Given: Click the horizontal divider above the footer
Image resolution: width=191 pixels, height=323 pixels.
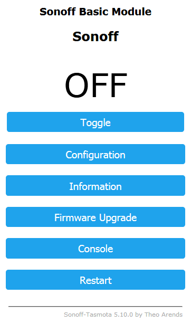Looking at the screenshot, I should point(96,307).
